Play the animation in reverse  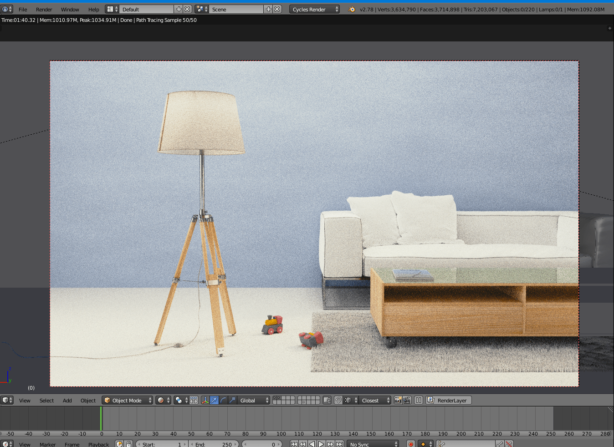pyautogui.click(x=312, y=444)
